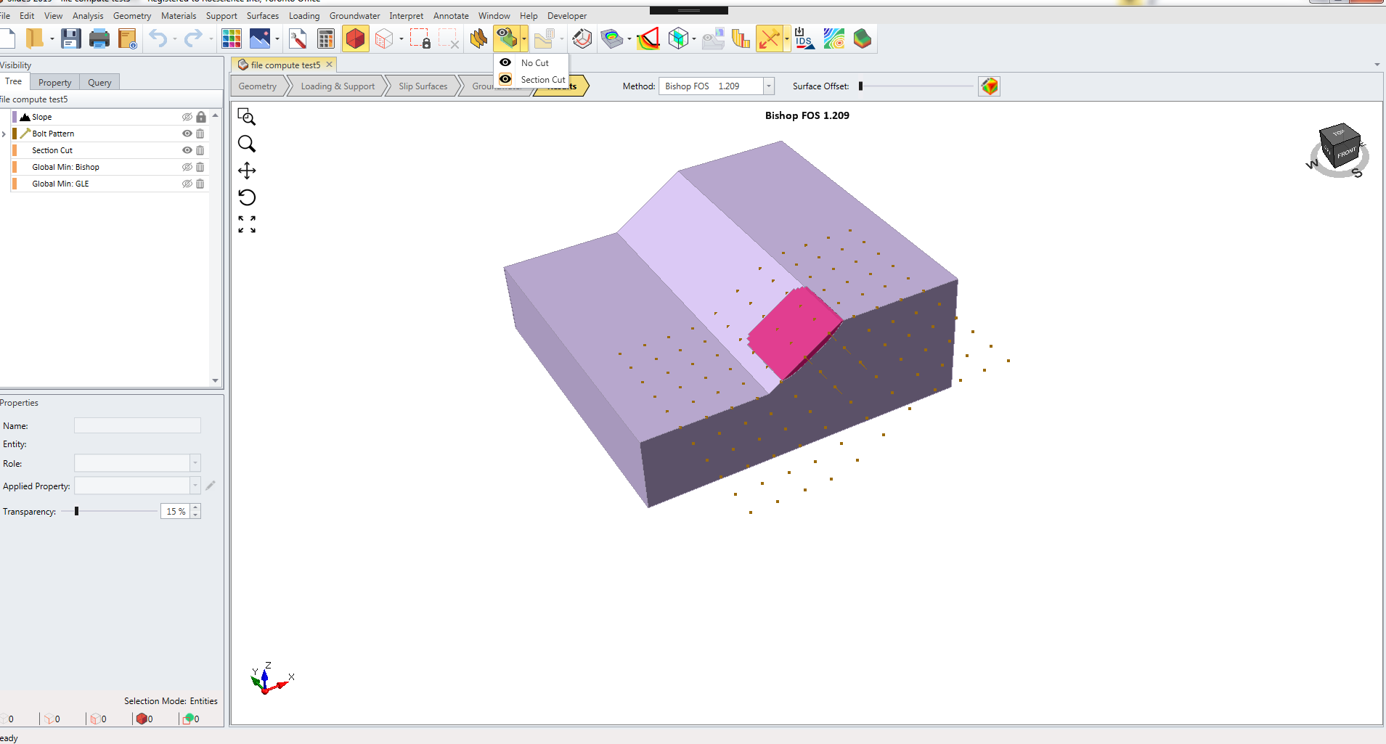The height and width of the screenshot is (744, 1386).
Task: Open the section cut icon dropdown arrow
Action: (523, 39)
